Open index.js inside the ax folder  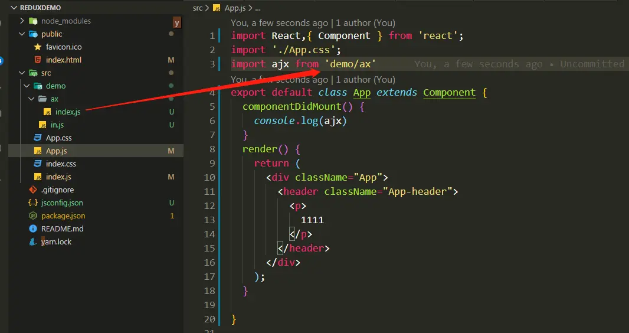coord(68,112)
